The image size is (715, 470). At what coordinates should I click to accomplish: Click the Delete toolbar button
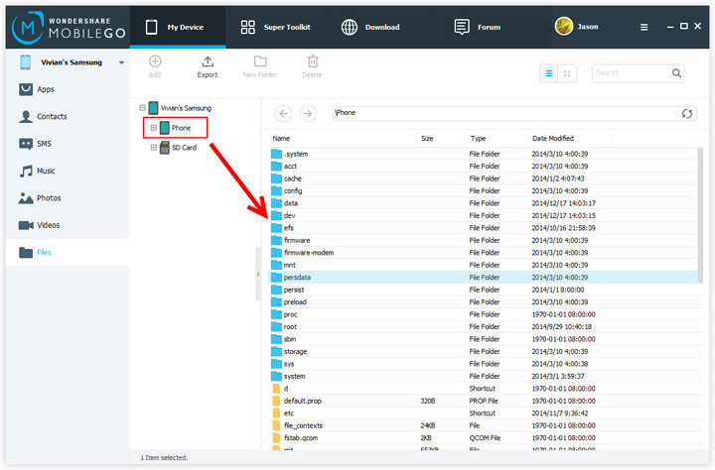pos(313,66)
